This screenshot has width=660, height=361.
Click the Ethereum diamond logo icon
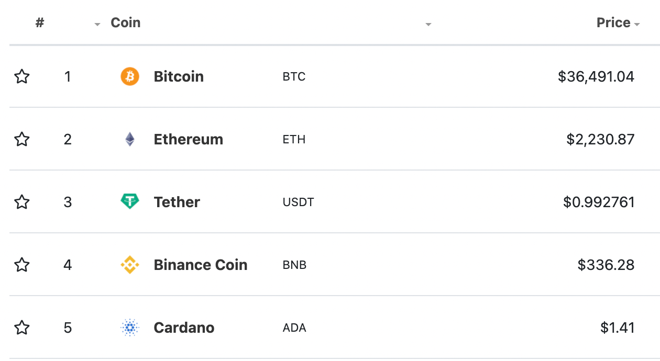pyautogui.click(x=130, y=139)
